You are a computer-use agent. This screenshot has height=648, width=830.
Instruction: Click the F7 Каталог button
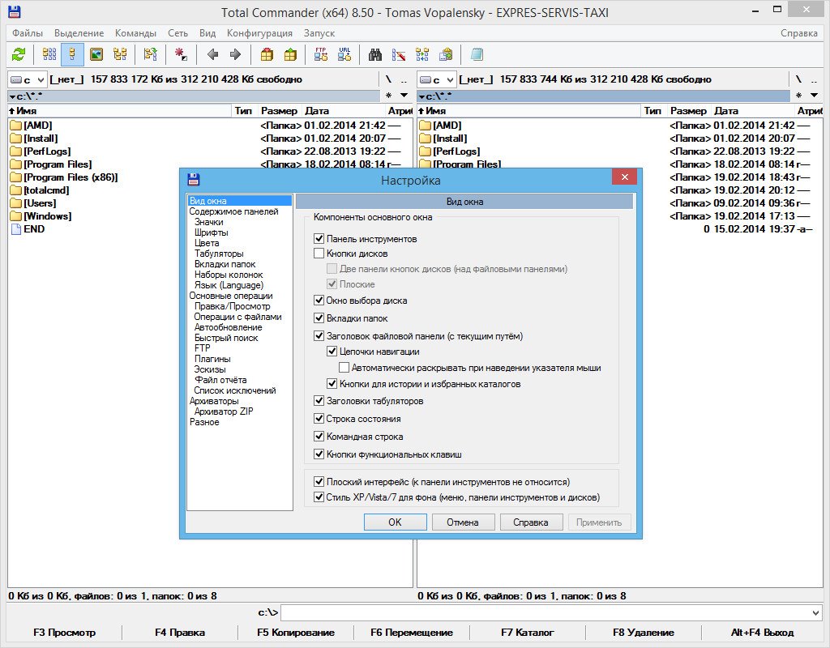click(x=527, y=633)
